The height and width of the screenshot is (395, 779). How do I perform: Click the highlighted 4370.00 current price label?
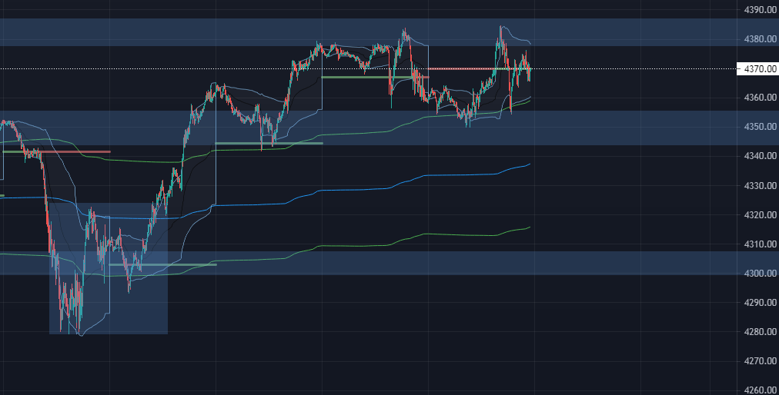tap(757, 69)
